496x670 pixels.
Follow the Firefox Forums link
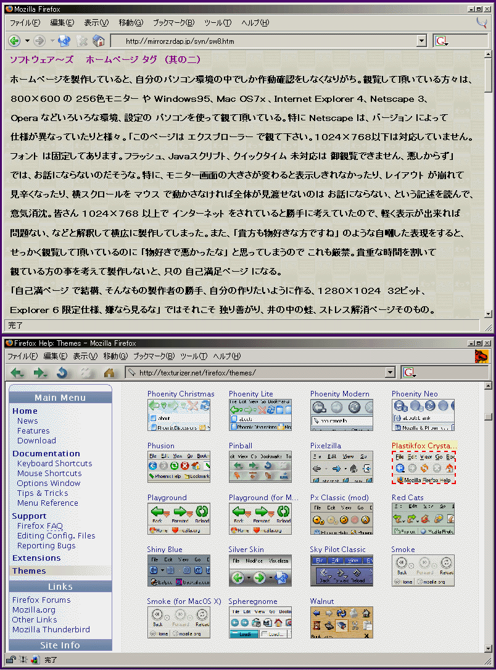[41, 600]
